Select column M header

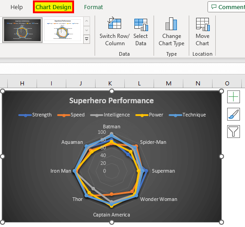coord(168,83)
